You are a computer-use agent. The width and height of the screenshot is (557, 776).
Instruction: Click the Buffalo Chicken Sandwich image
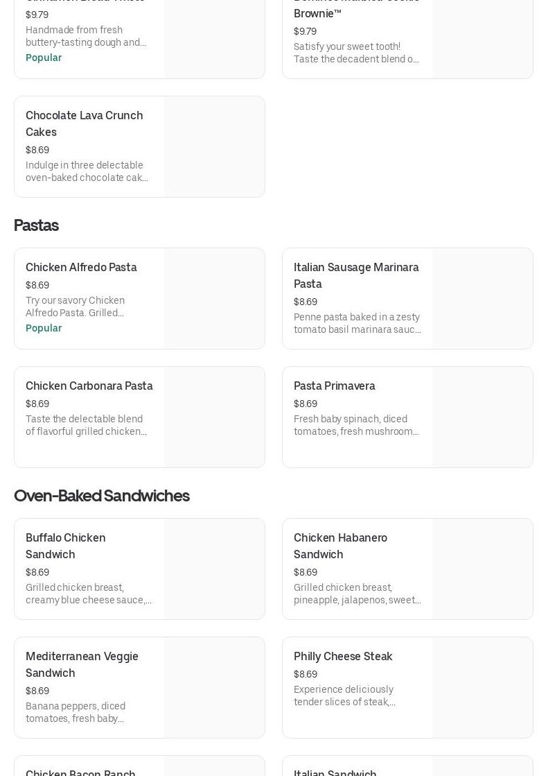pyautogui.click(x=214, y=569)
